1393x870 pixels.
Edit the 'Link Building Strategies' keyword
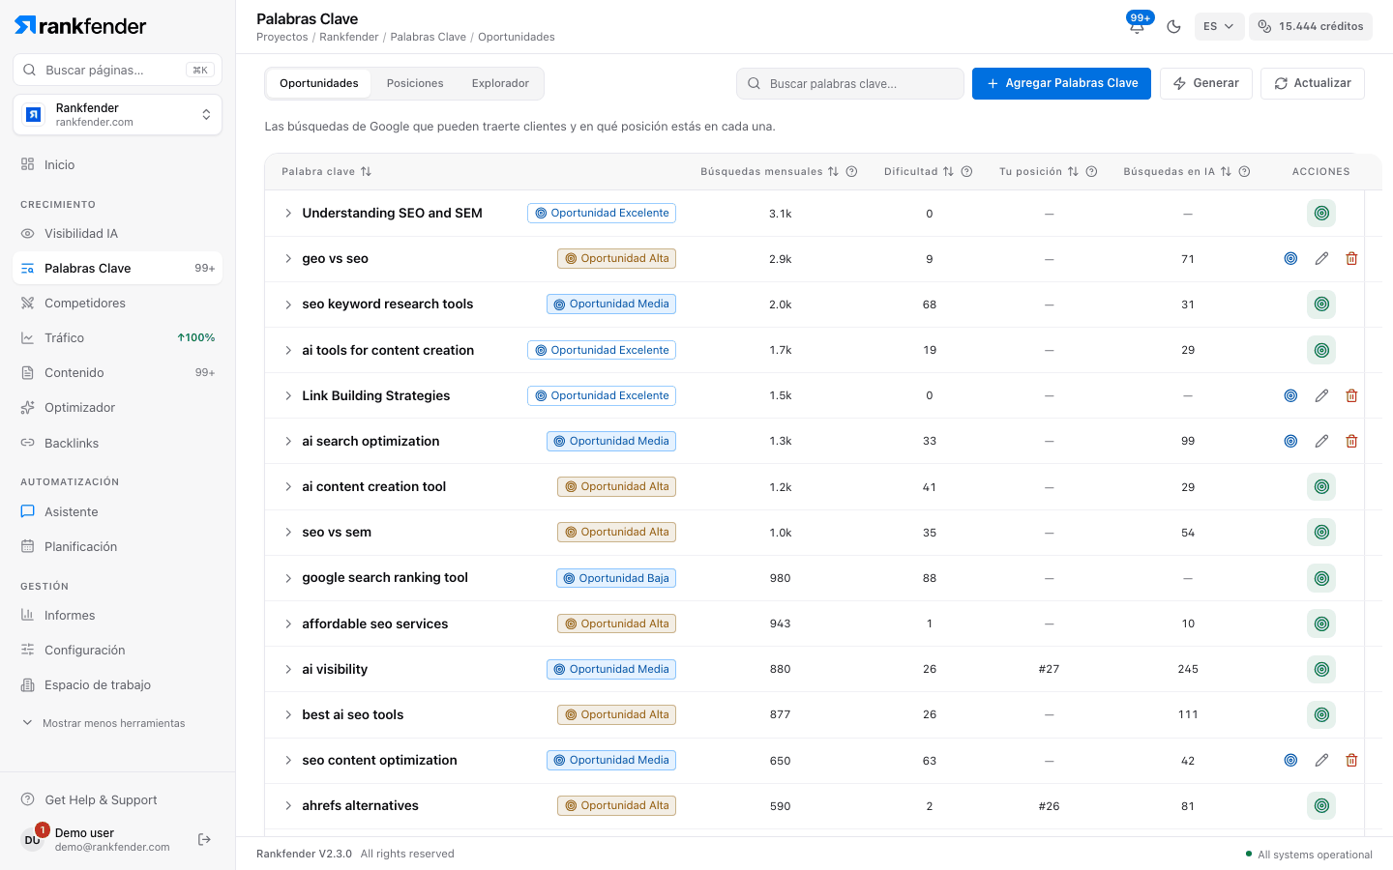click(1321, 395)
